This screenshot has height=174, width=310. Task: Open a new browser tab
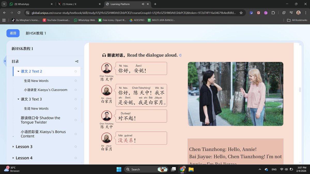click(x=155, y=4)
